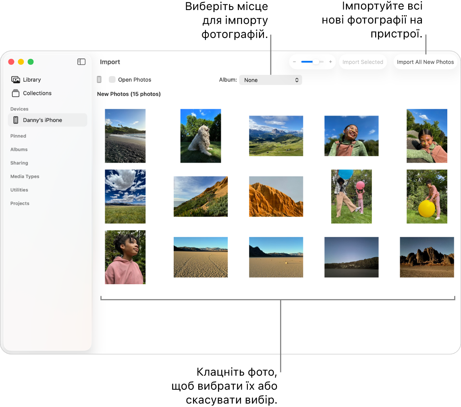Click the Collections stack icon in sidebar
The height and width of the screenshot is (407, 461).
tap(15, 93)
